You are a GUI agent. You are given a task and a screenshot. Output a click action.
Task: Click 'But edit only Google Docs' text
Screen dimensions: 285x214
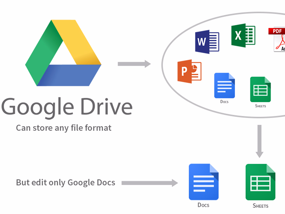[66, 183]
